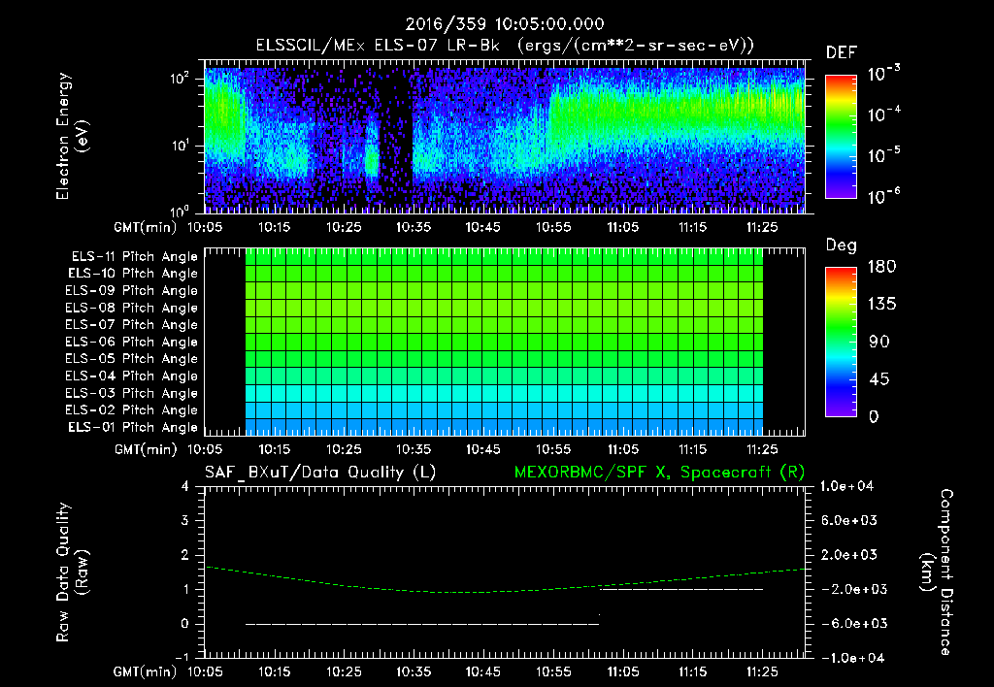
Task: Select the ELS-03 Pitch Angle row label
Action: pyautogui.click(x=131, y=393)
